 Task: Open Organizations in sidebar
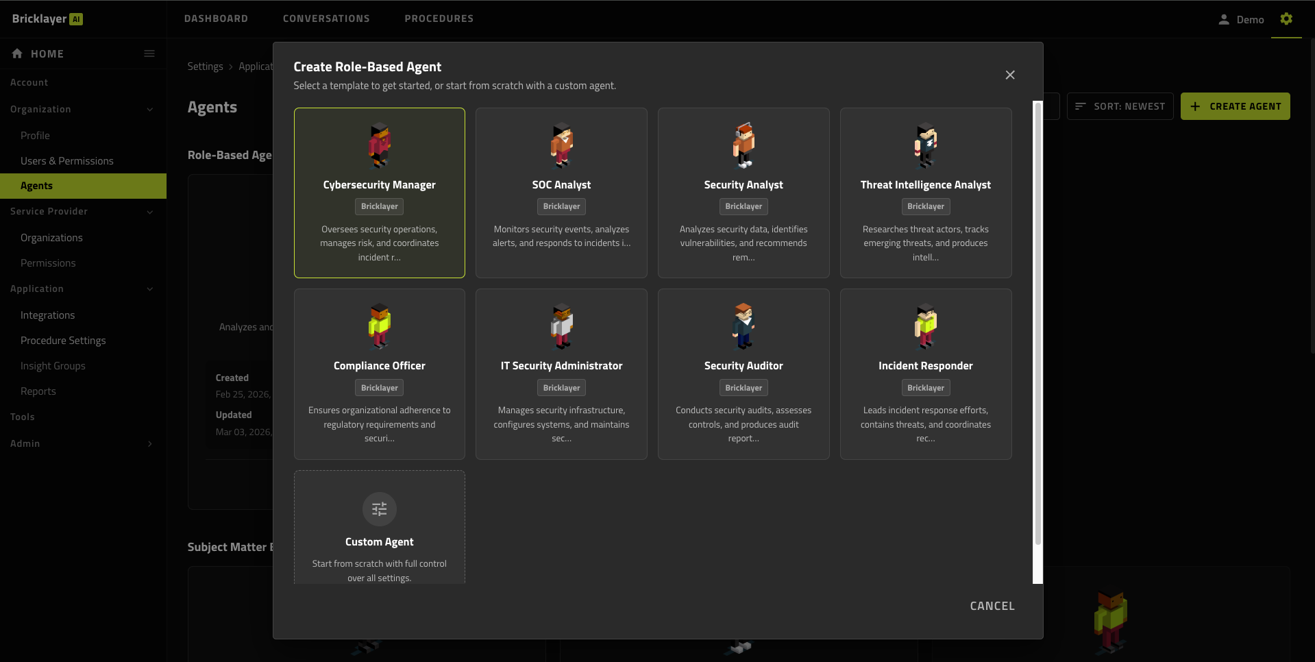pos(51,237)
